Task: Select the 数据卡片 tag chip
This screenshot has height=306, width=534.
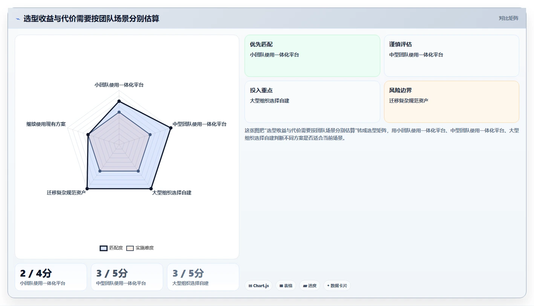Action: [x=337, y=286]
